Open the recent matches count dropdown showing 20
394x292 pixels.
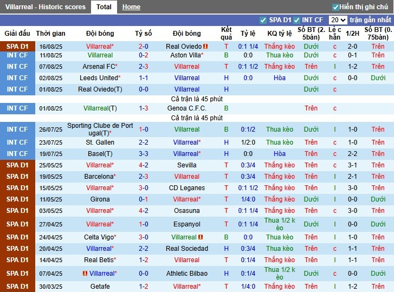click(x=338, y=20)
